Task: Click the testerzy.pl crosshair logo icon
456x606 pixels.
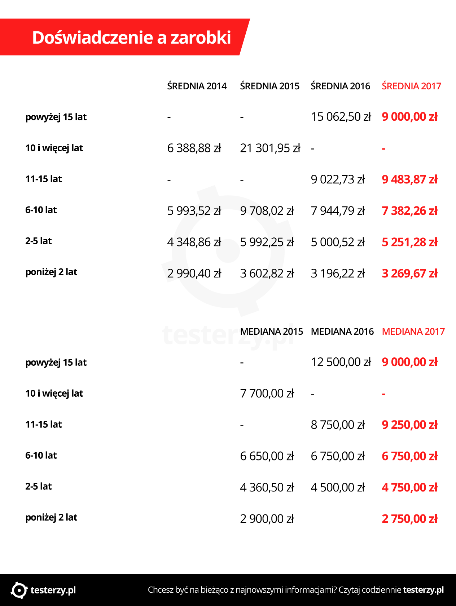Action: (x=19, y=590)
